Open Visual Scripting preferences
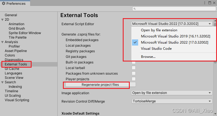 [x=17, y=100]
